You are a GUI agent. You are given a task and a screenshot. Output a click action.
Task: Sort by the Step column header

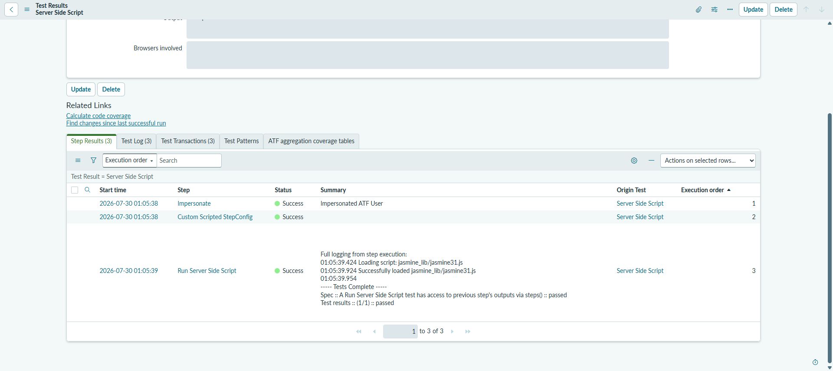(184, 190)
